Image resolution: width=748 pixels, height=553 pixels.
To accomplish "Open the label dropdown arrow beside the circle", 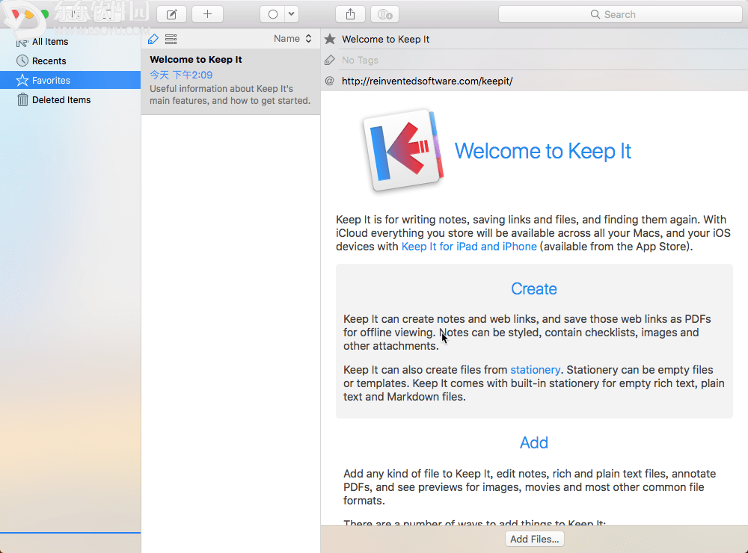I will click(292, 14).
